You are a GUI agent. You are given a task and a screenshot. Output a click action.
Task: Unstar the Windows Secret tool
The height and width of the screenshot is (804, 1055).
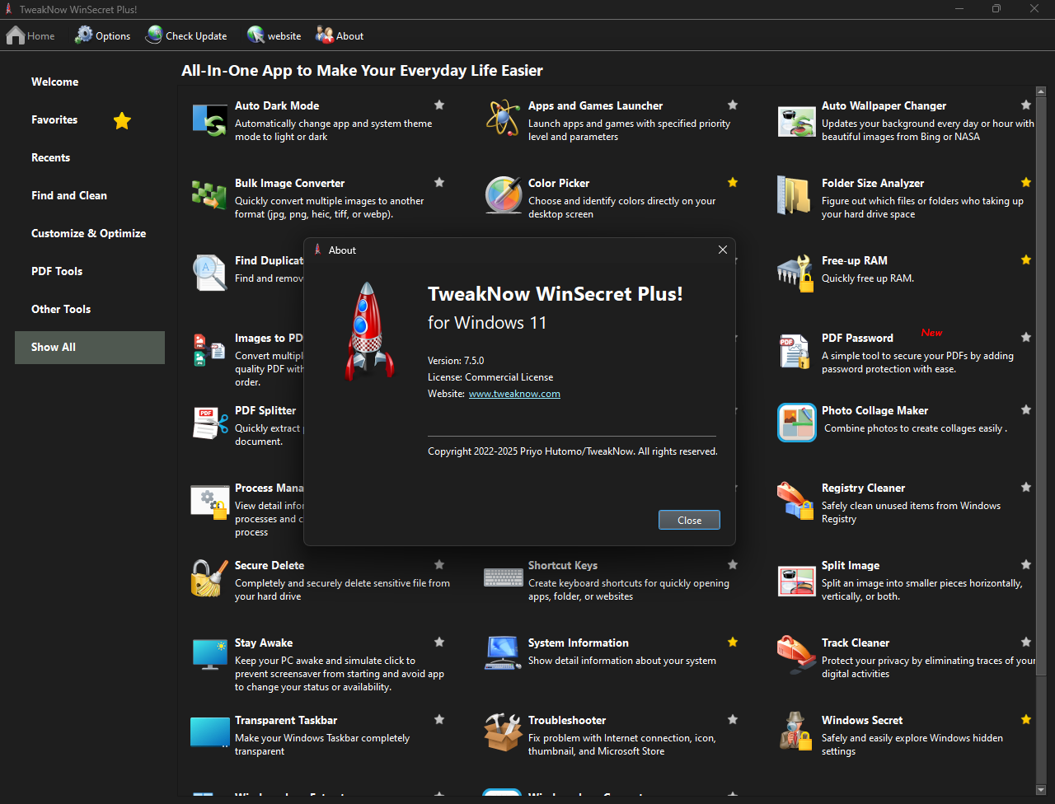point(1026,719)
